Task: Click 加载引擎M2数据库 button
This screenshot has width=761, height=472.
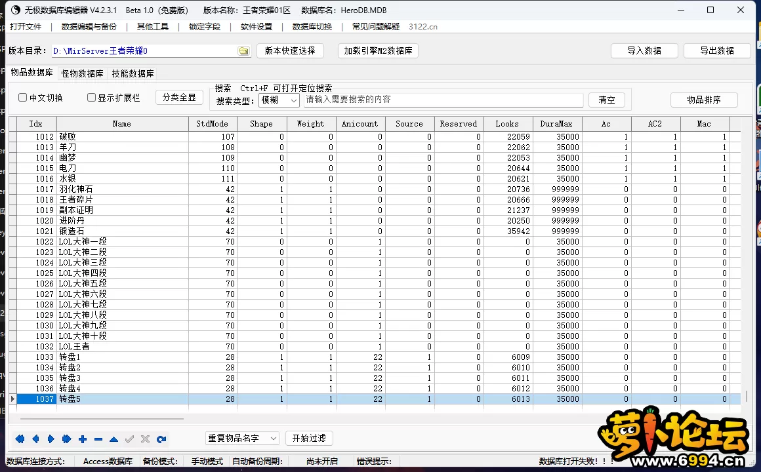Action: tap(378, 50)
